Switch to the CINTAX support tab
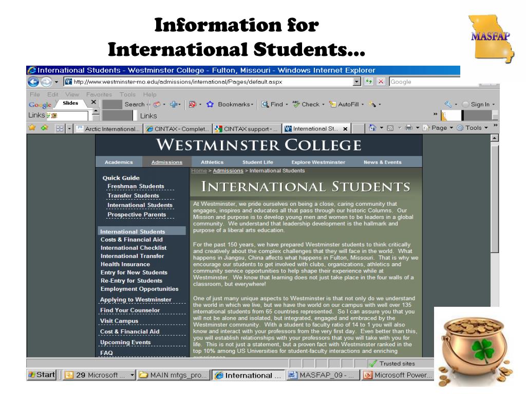The height and width of the screenshot is (394, 526). (x=247, y=129)
